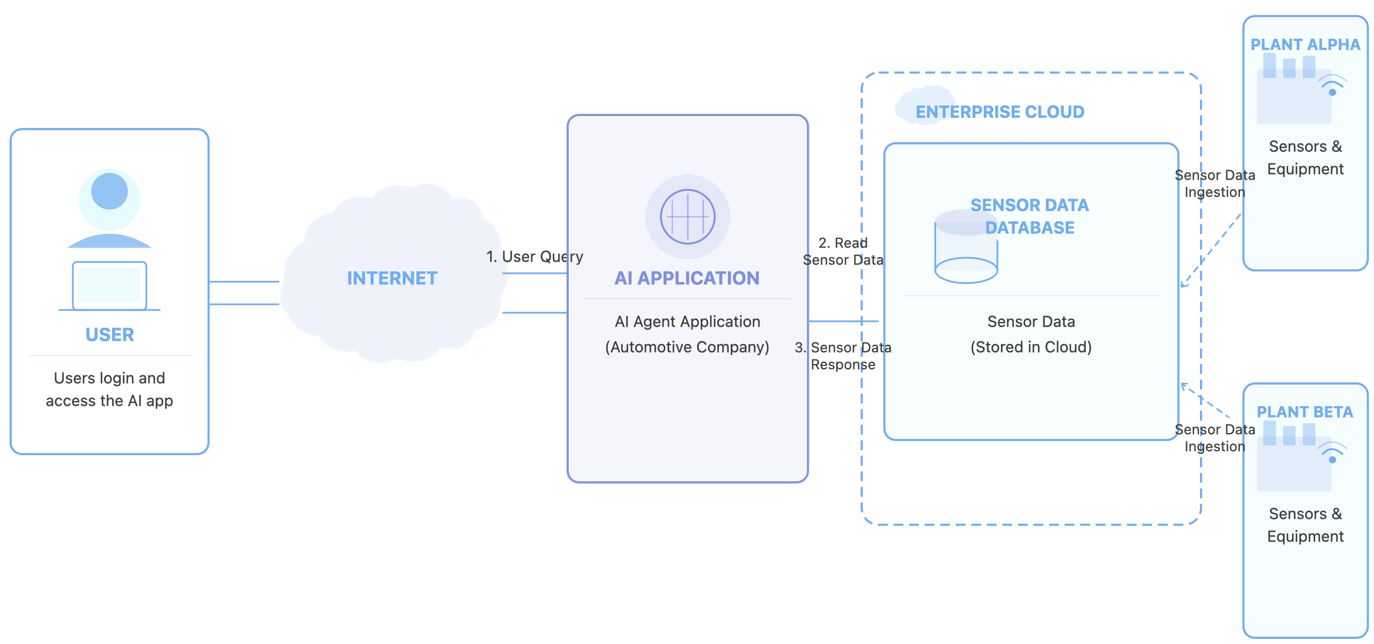Click the dashed arrow from Plant Alpha
Viewport: 1374px width, 644px height.
point(1211,250)
